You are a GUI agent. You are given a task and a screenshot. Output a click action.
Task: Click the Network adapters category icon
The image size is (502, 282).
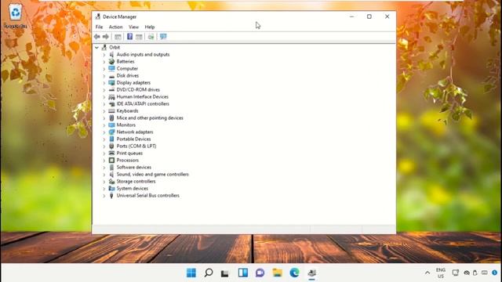coord(111,132)
